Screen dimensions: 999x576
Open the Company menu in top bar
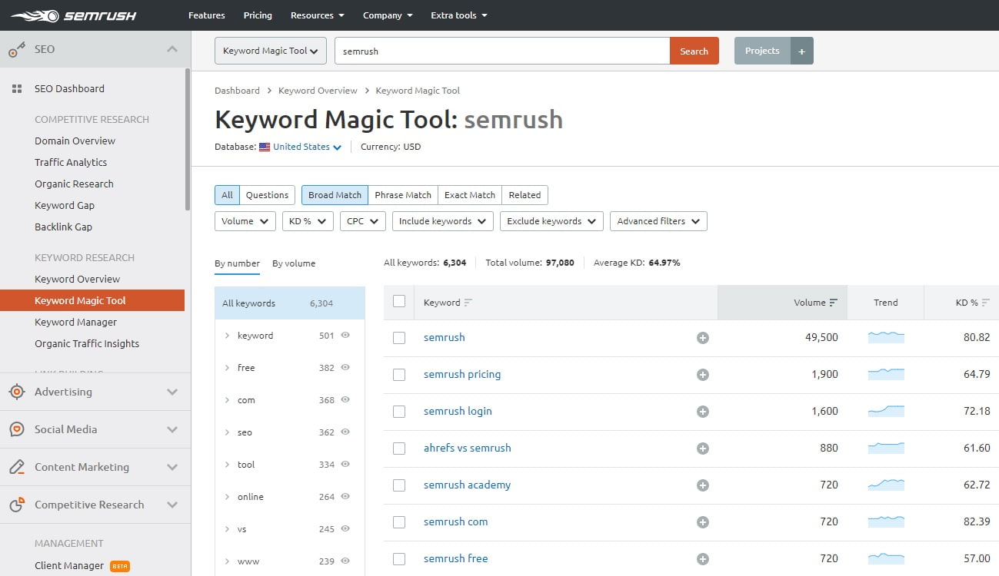pos(388,15)
